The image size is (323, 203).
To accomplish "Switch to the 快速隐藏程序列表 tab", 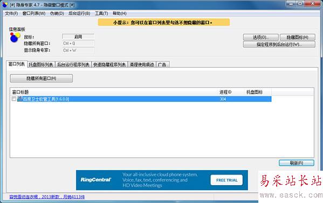I will pos(109,65).
